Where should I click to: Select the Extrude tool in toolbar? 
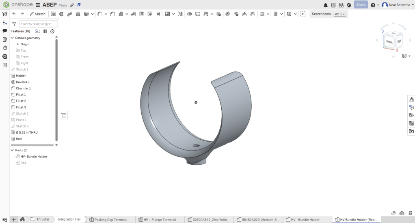(53, 14)
